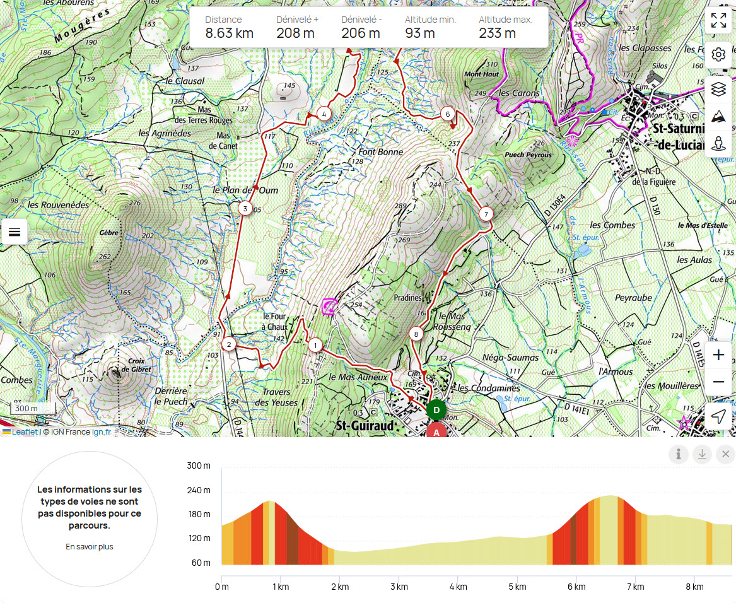The image size is (736, 603).
Task: Select the green departure marker D
Action: (x=436, y=410)
